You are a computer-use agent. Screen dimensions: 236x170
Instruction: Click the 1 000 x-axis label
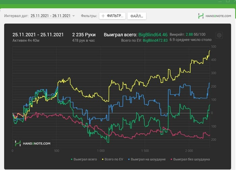[x=101, y=150]
